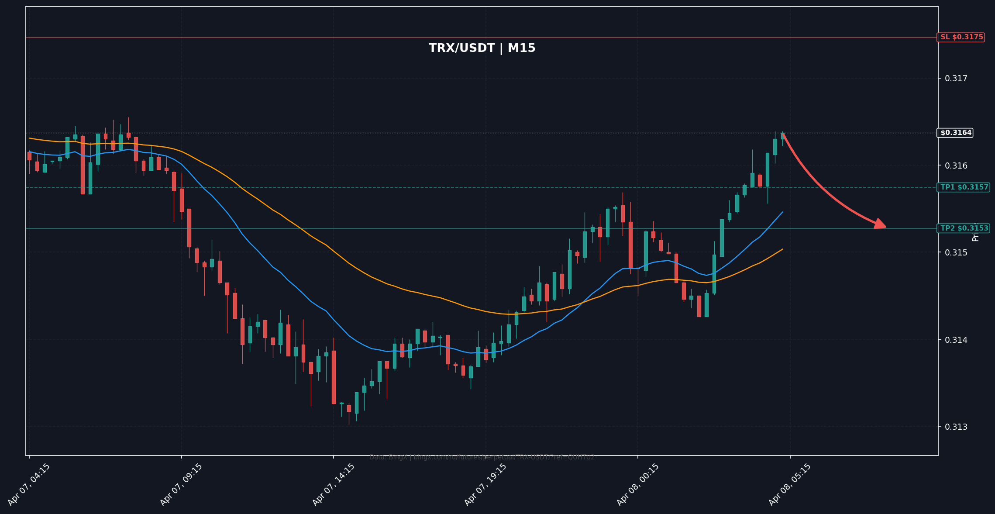Click the 0.313 price axis label
The width and height of the screenshot is (995, 514).
(956, 427)
